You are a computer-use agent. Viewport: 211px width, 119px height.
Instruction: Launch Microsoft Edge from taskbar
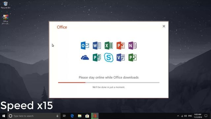coord(72,116)
